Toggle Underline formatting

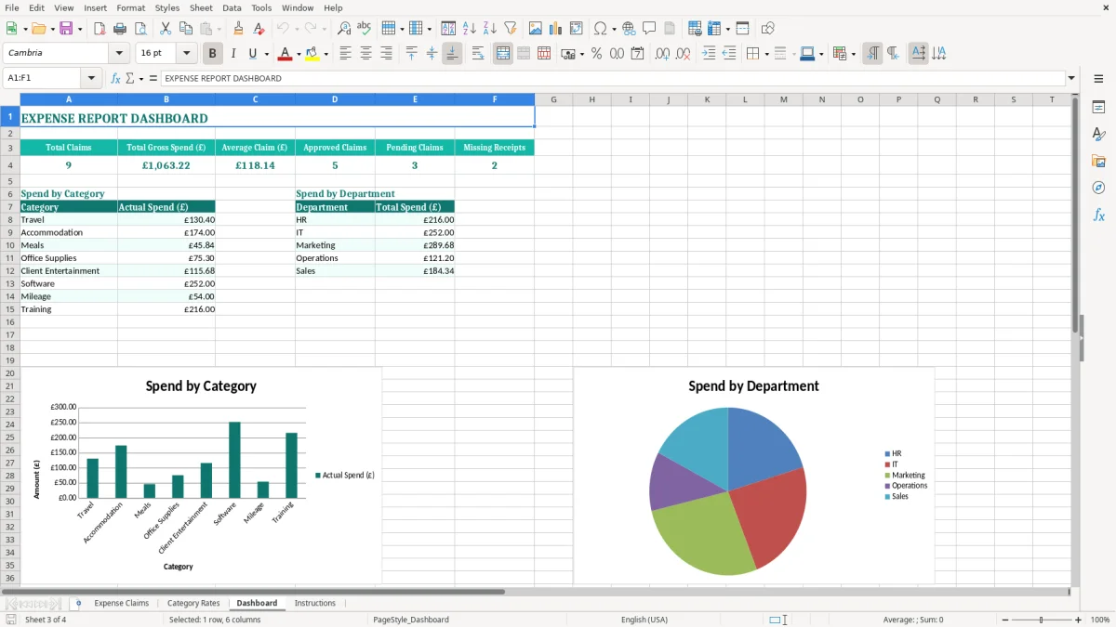click(252, 54)
